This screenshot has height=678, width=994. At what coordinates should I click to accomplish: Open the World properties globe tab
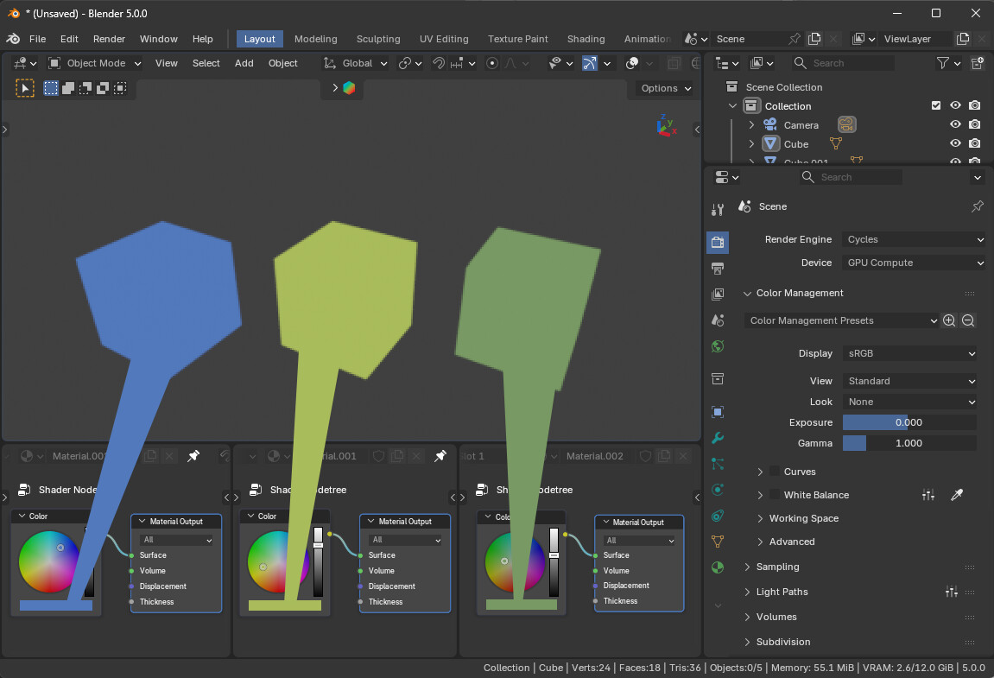pyautogui.click(x=718, y=346)
